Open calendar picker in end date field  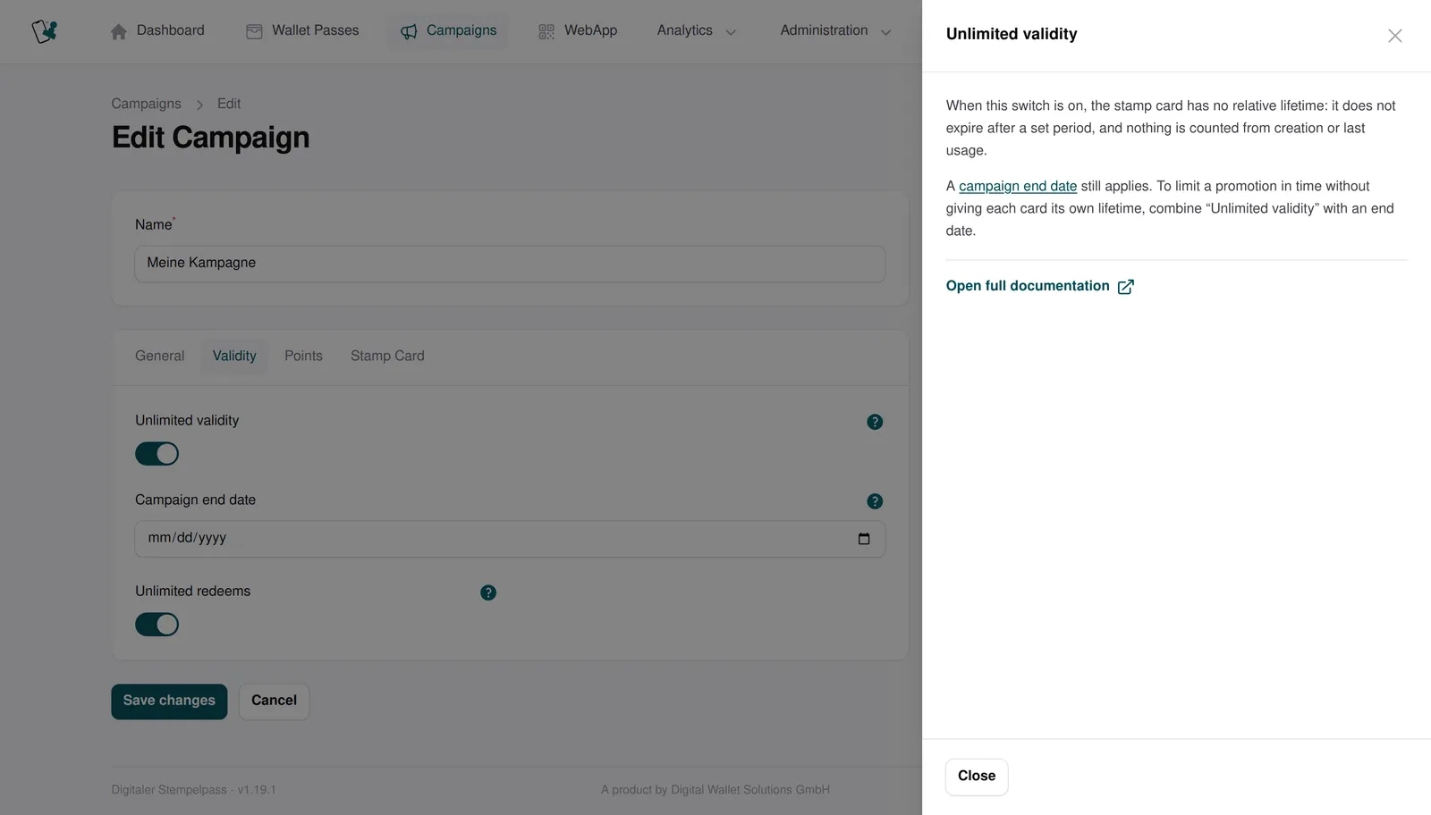point(864,539)
